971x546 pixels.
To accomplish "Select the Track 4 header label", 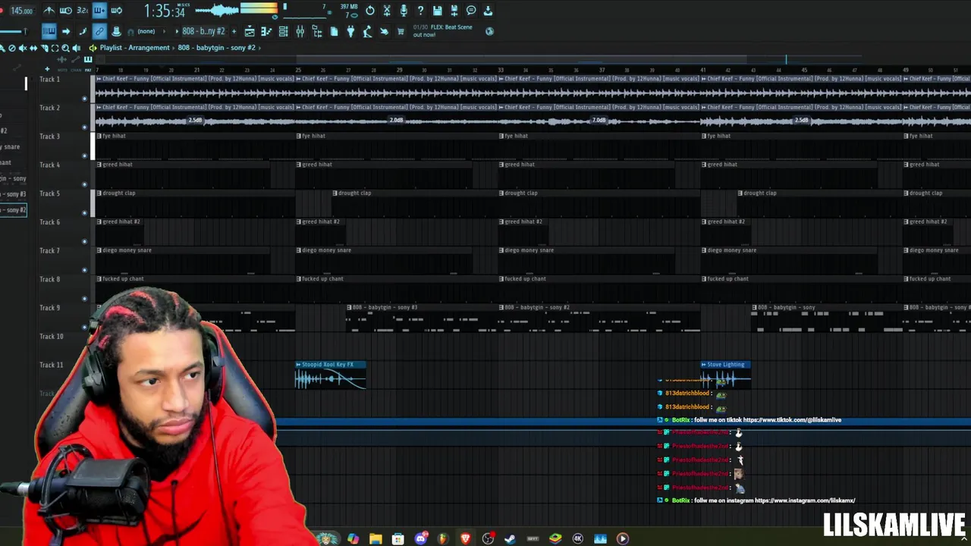I will (x=49, y=165).
